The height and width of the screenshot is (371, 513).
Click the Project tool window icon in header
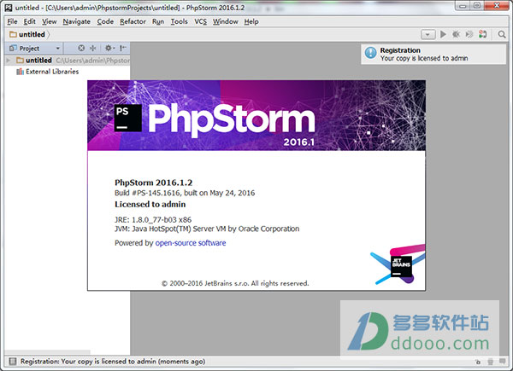(13, 49)
